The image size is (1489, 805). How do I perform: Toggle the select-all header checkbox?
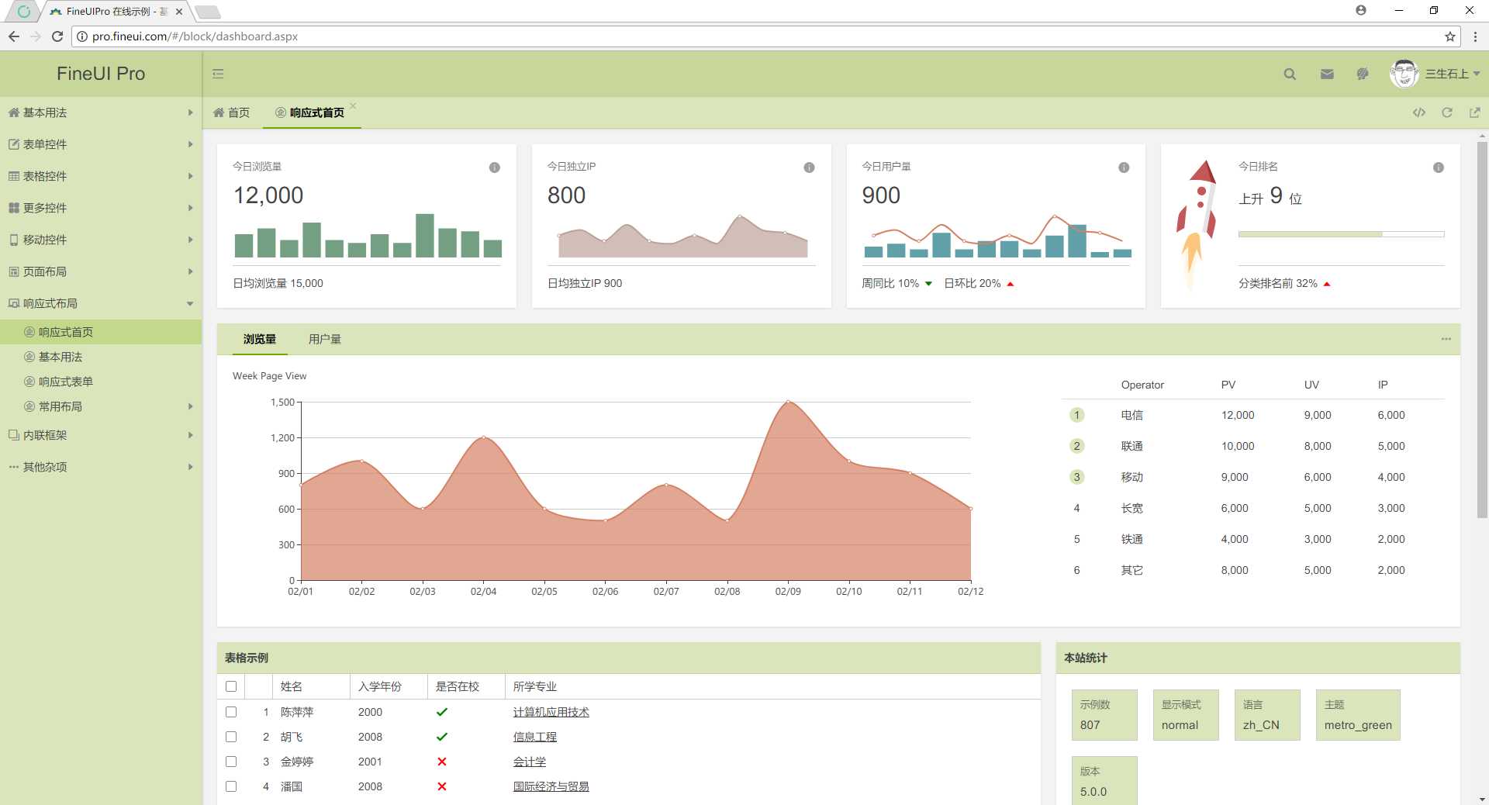231,686
